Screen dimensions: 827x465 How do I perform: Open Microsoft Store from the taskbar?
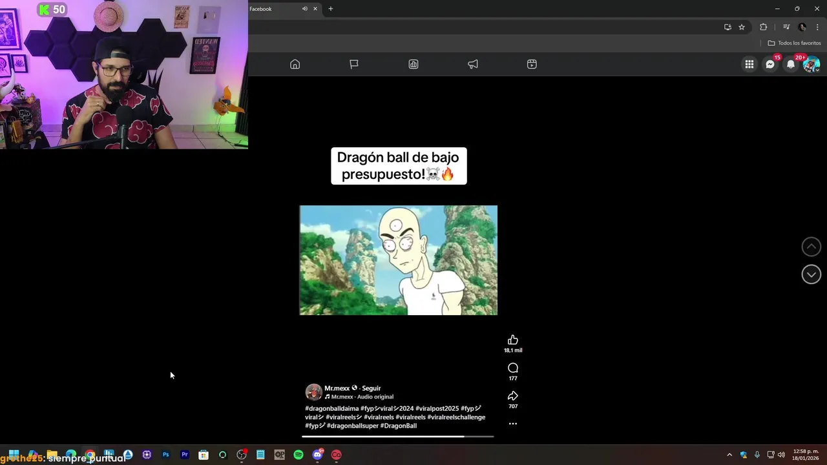pyautogui.click(x=204, y=455)
